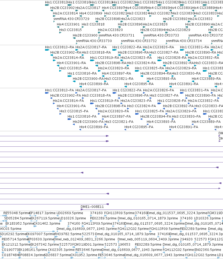Click EST SD05284.5prime label
Image resolution: width=223 pixels, height=259 pixels.
[x=18, y=218]
